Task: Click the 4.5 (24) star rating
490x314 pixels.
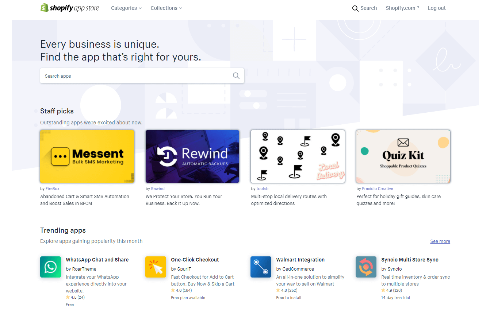Action: click(75, 297)
